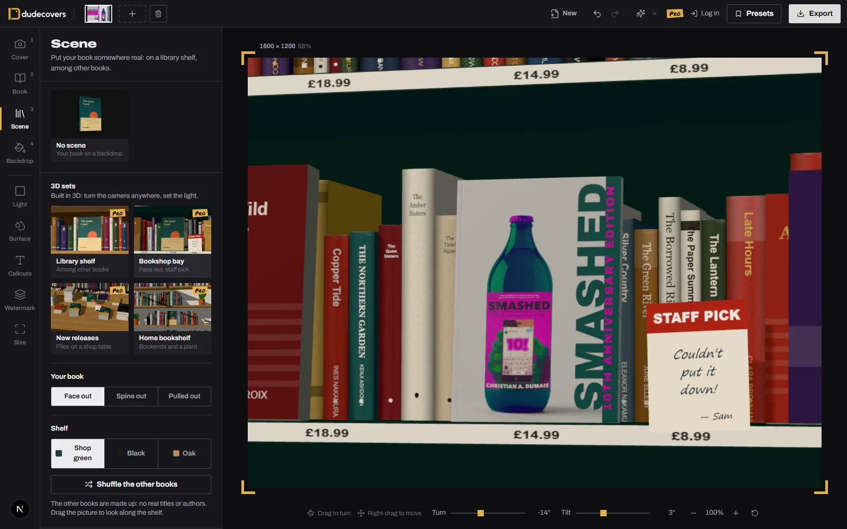
Task: Click the PRO badge in top bar
Action: click(675, 14)
